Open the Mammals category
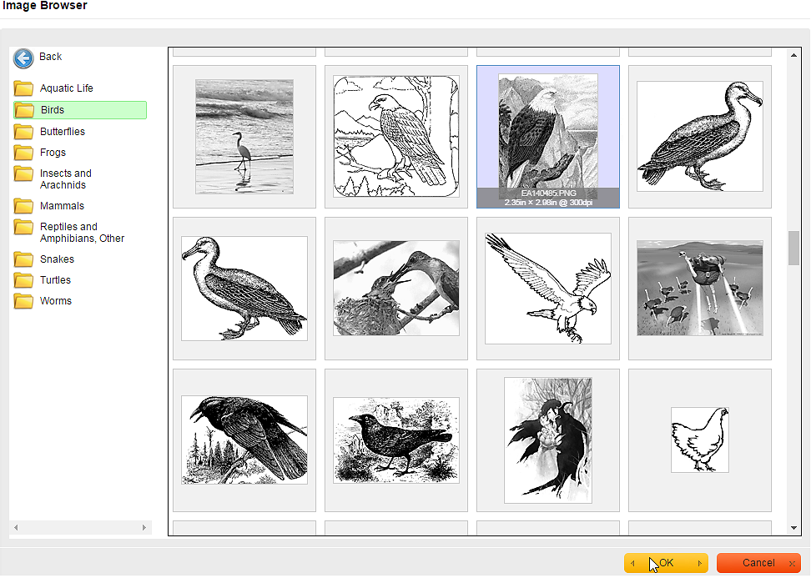 pos(62,206)
